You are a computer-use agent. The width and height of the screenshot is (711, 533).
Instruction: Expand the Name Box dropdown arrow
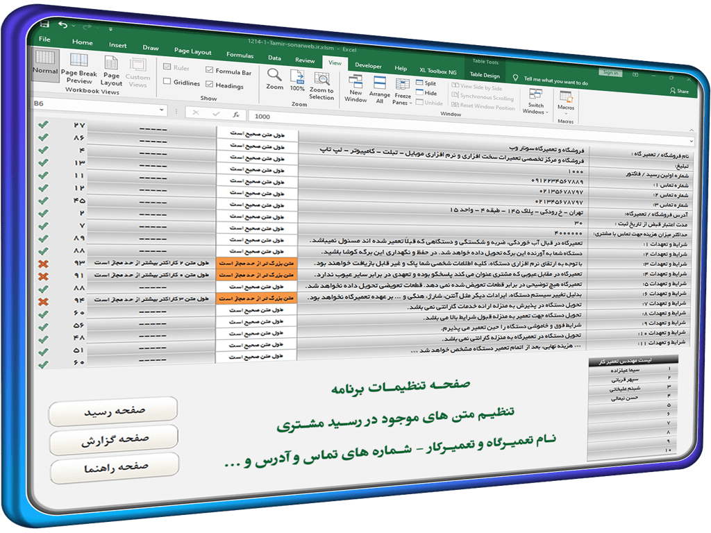161,110
